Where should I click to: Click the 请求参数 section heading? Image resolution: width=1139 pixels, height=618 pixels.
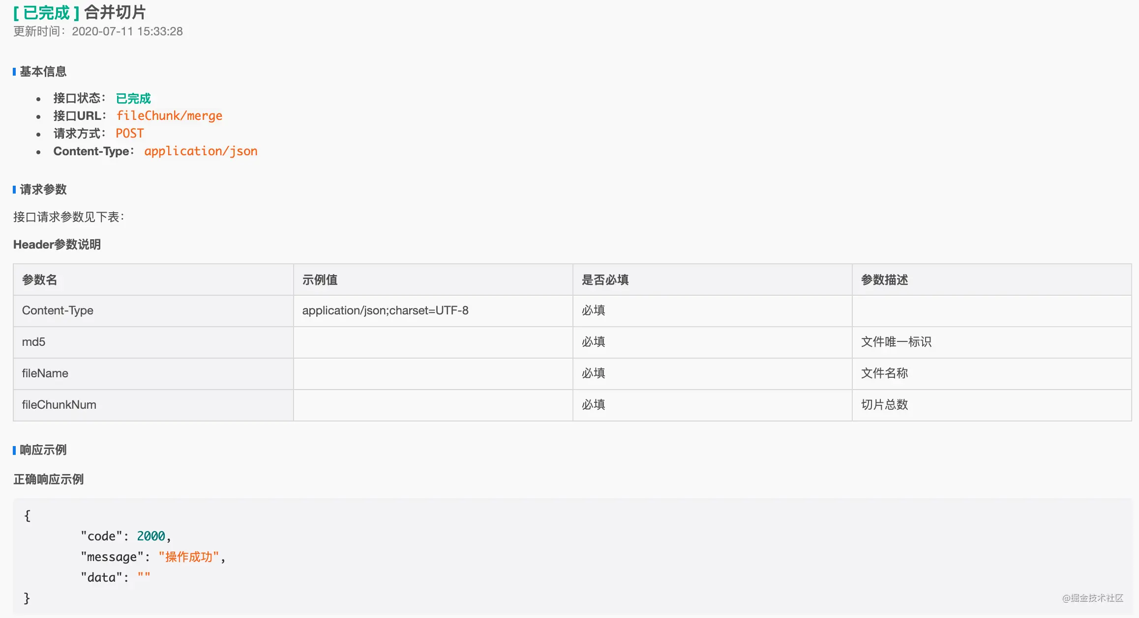[43, 190]
